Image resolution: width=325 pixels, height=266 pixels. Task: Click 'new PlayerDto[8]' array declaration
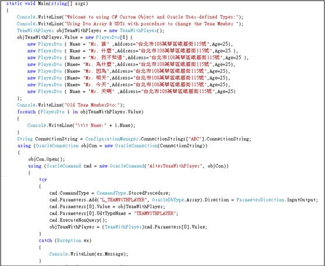(x=107, y=37)
